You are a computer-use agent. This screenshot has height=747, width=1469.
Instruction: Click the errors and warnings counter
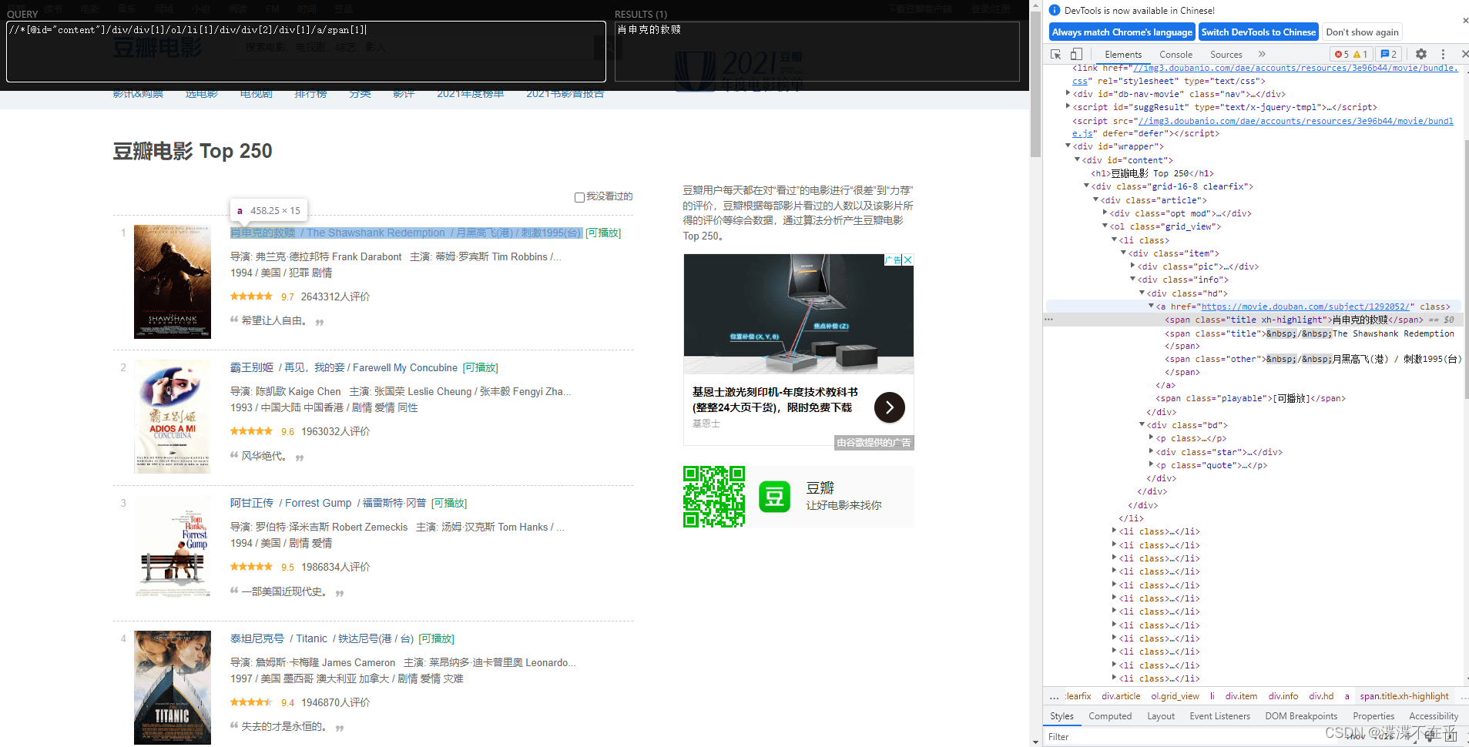pyautogui.click(x=1351, y=54)
